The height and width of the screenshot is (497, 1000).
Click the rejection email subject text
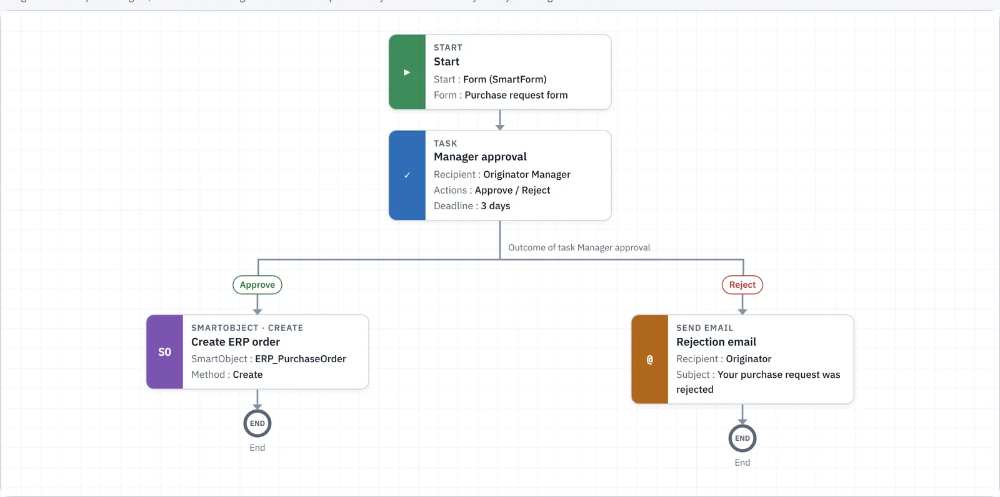[x=758, y=382]
